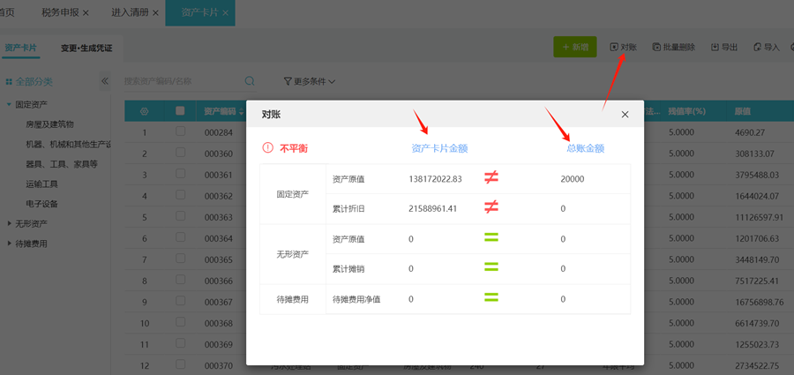Open the 税务申报 tab

tap(60, 12)
